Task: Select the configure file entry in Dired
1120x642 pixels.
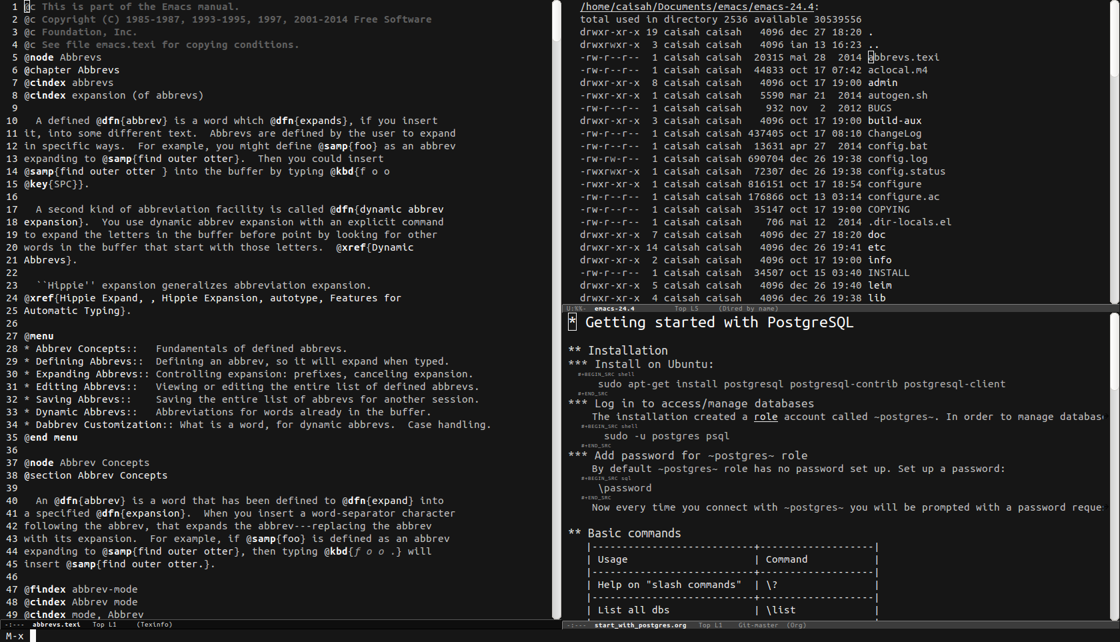Action: tap(895, 184)
